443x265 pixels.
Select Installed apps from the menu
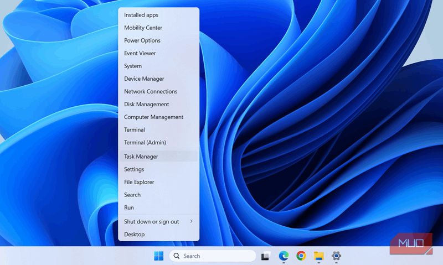(x=141, y=15)
